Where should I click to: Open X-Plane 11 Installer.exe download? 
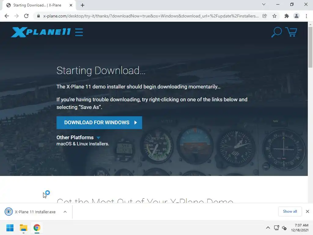35,212
